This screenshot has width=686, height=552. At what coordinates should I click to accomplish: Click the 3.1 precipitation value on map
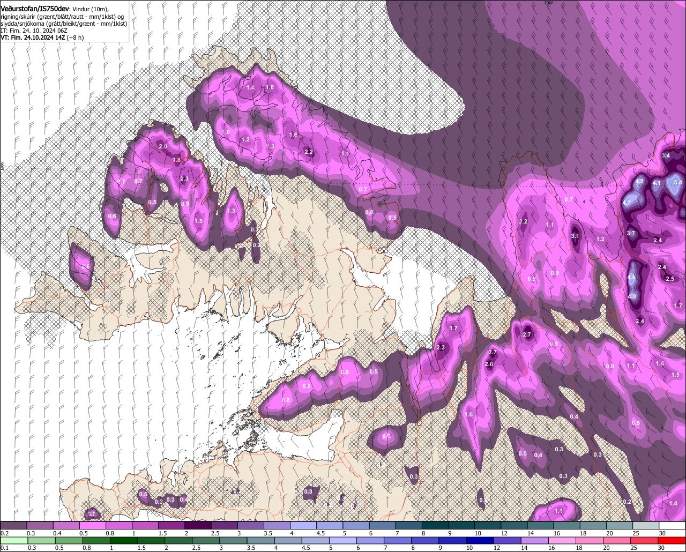pos(575,236)
